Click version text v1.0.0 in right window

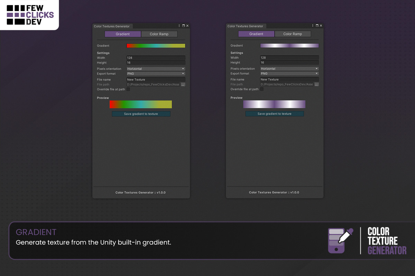295,193
